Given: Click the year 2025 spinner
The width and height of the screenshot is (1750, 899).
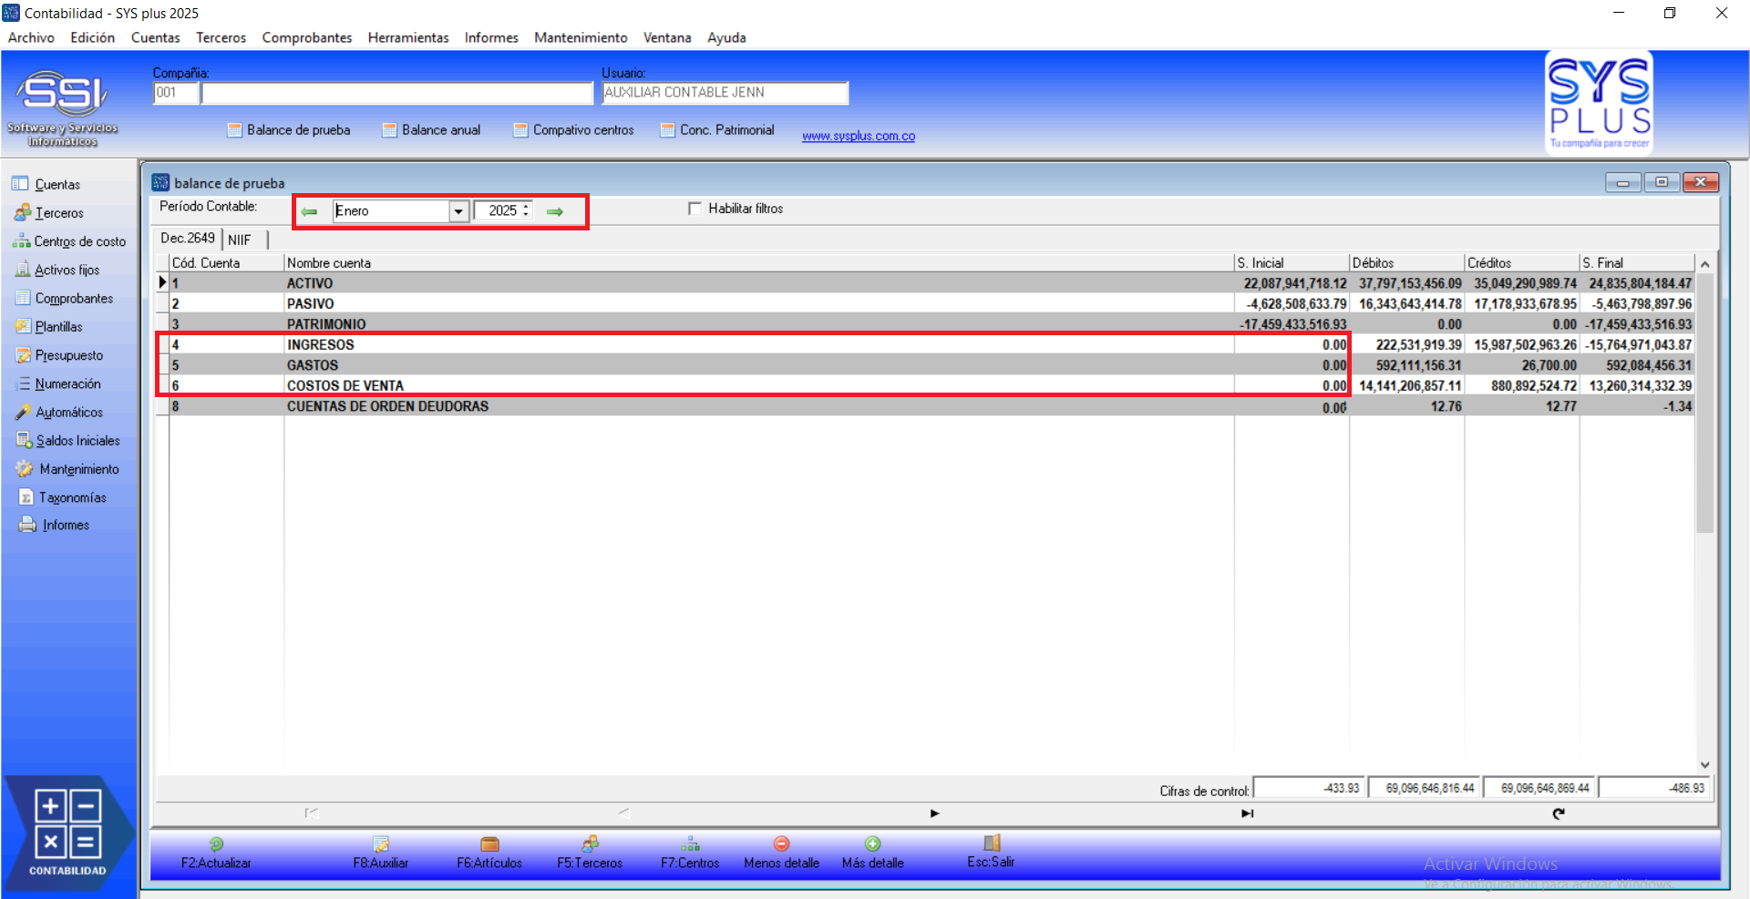Looking at the screenshot, I should click(526, 210).
